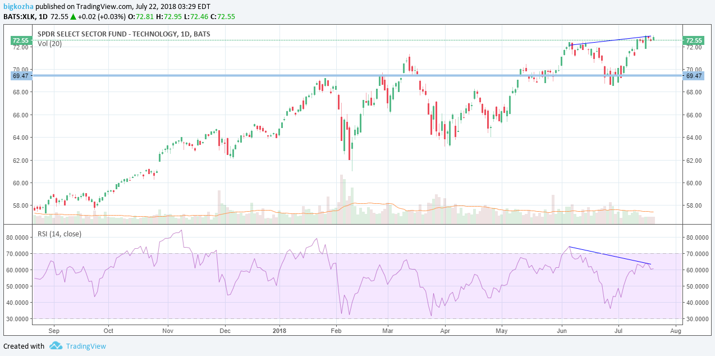Select the blue trend line above June-July price highs

pyautogui.click(x=609, y=40)
